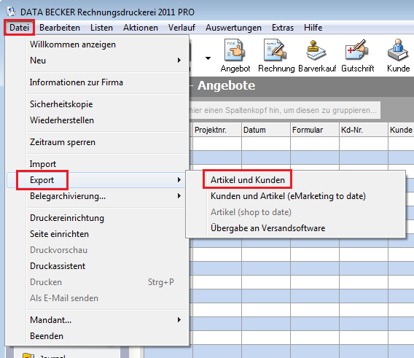Expand the Belegarchivierung submenu arrow
This screenshot has height=358, width=414.
click(179, 196)
